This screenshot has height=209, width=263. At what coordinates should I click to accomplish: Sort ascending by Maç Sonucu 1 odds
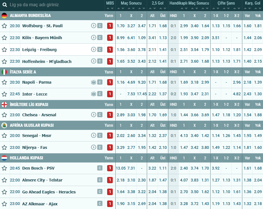coord(118,9)
